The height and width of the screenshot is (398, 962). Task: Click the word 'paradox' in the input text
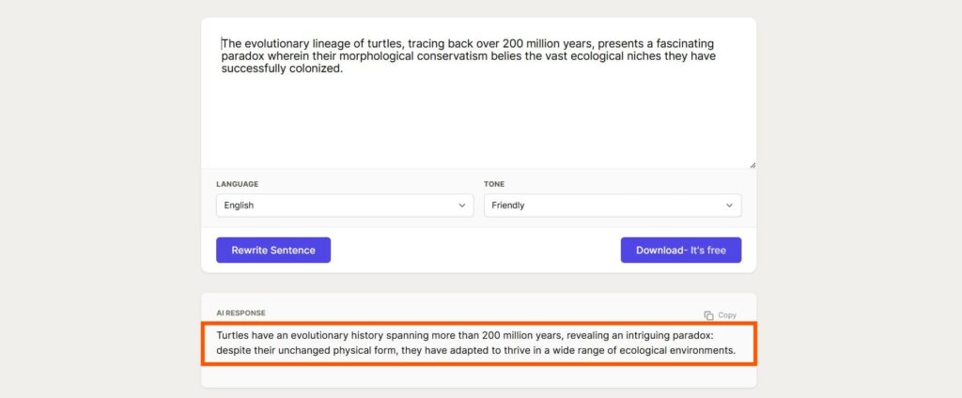[x=240, y=56]
